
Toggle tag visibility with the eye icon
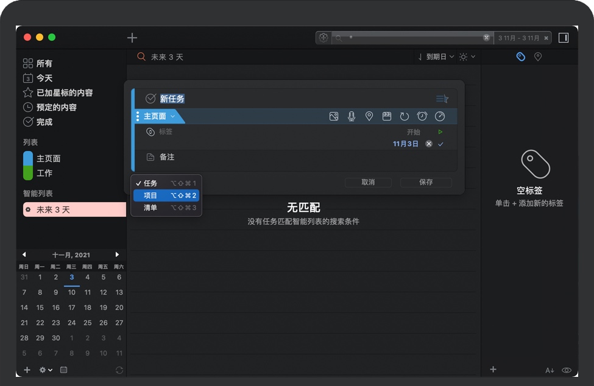[x=567, y=370]
